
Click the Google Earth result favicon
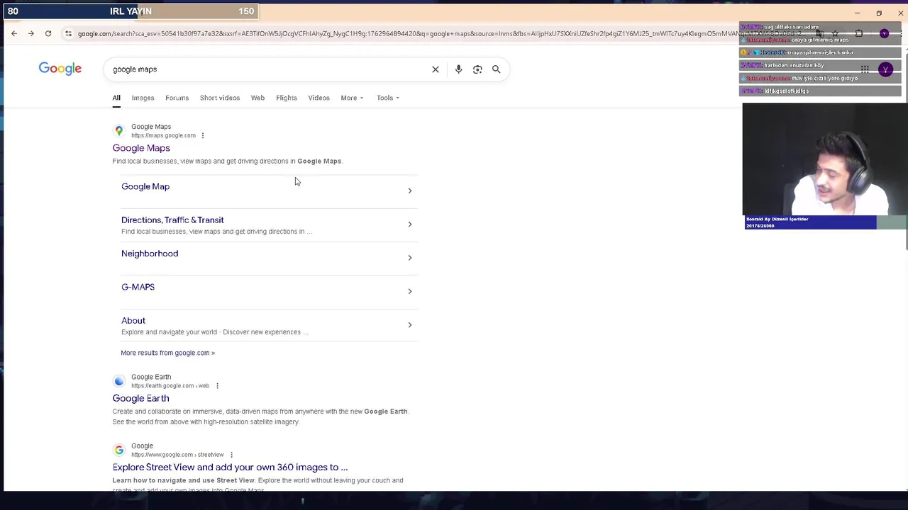click(119, 381)
